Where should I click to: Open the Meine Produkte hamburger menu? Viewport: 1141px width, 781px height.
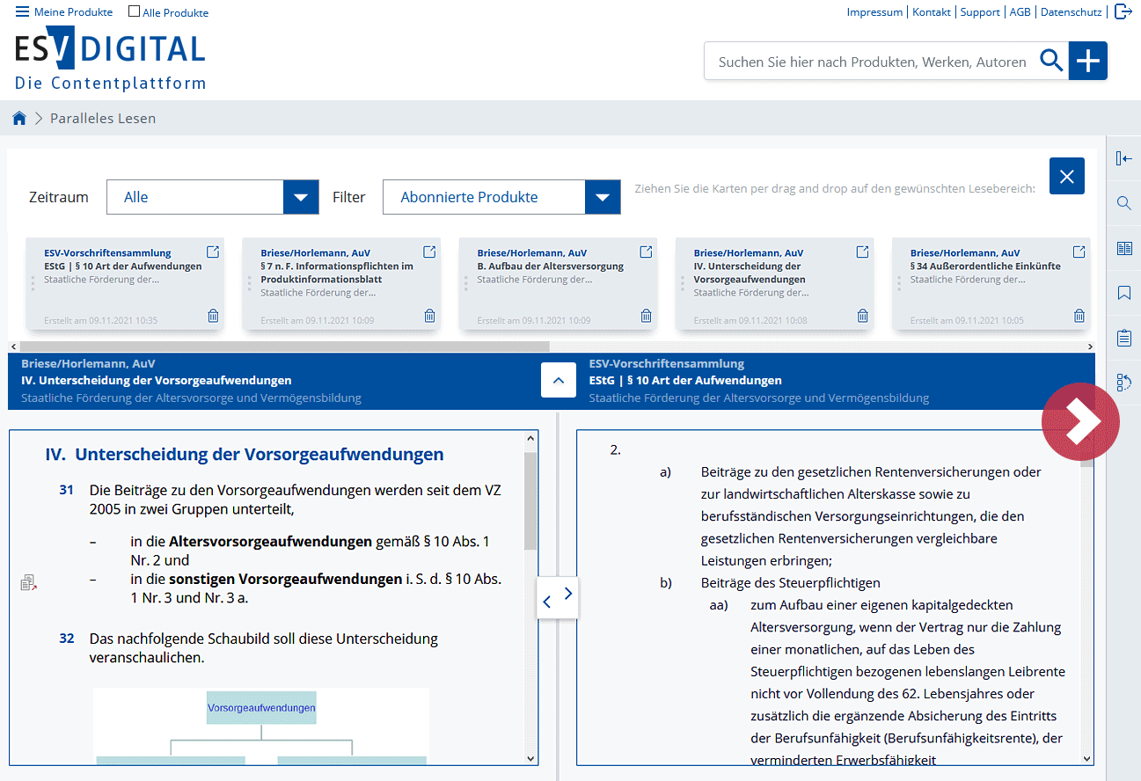tap(63, 12)
